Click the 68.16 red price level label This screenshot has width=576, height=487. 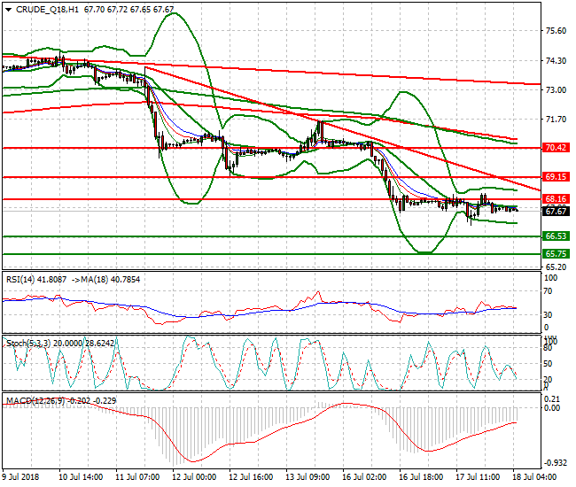(556, 199)
